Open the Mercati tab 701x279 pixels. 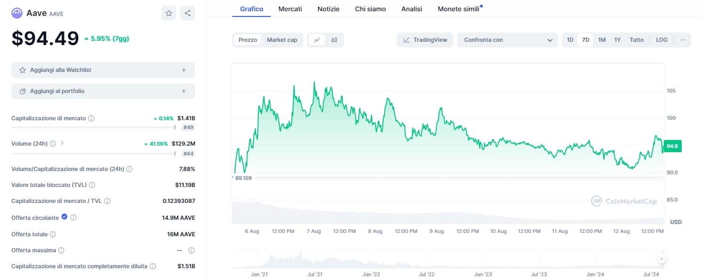[x=290, y=9]
